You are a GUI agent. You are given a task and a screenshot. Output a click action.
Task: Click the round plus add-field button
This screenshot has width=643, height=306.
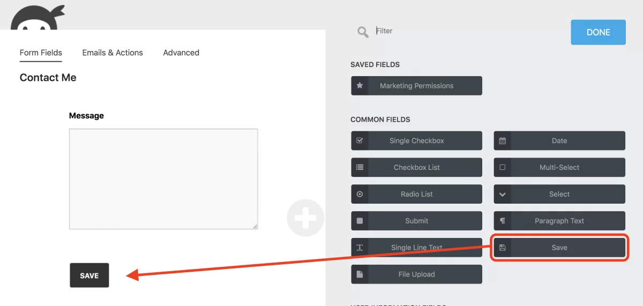point(305,218)
